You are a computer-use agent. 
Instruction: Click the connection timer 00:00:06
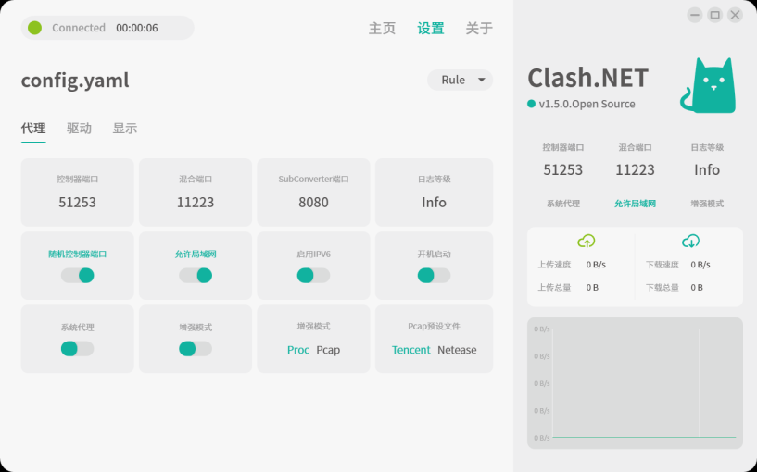coord(137,28)
